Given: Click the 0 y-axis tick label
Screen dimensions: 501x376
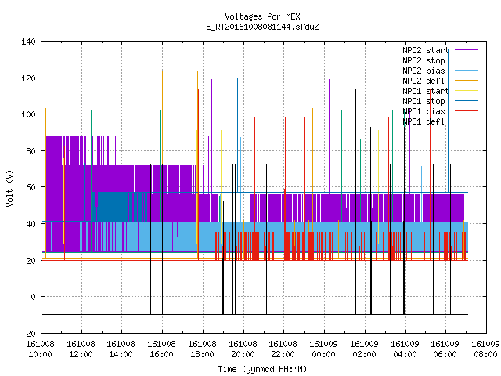Looking at the screenshot, I should click(33, 297).
